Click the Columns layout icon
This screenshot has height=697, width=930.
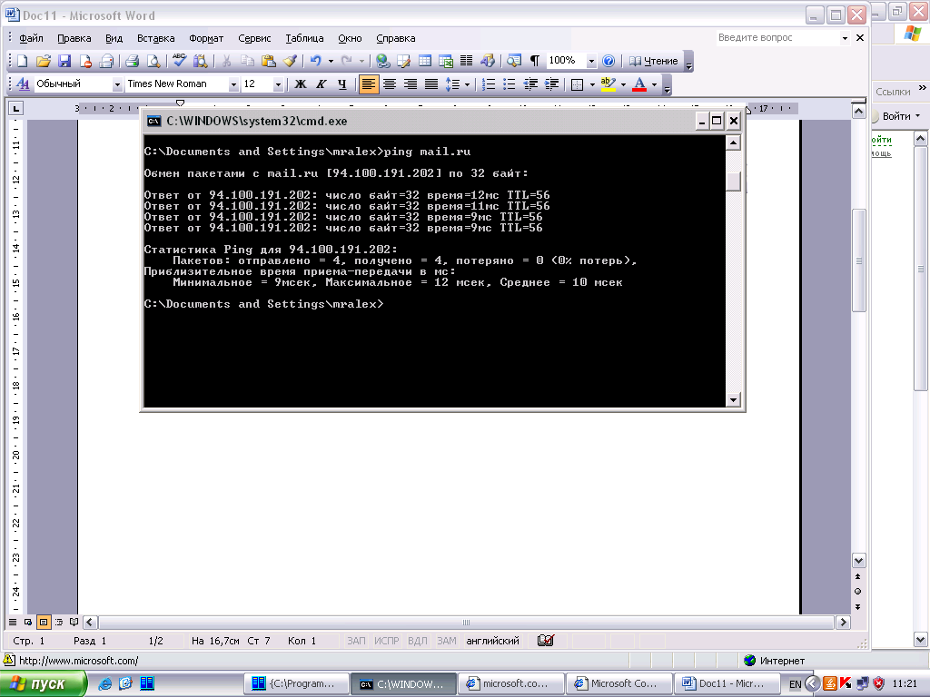pyautogui.click(x=467, y=61)
